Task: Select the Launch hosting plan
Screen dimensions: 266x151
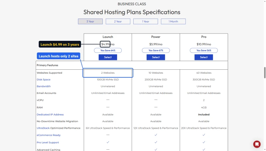Action: pos(108,57)
